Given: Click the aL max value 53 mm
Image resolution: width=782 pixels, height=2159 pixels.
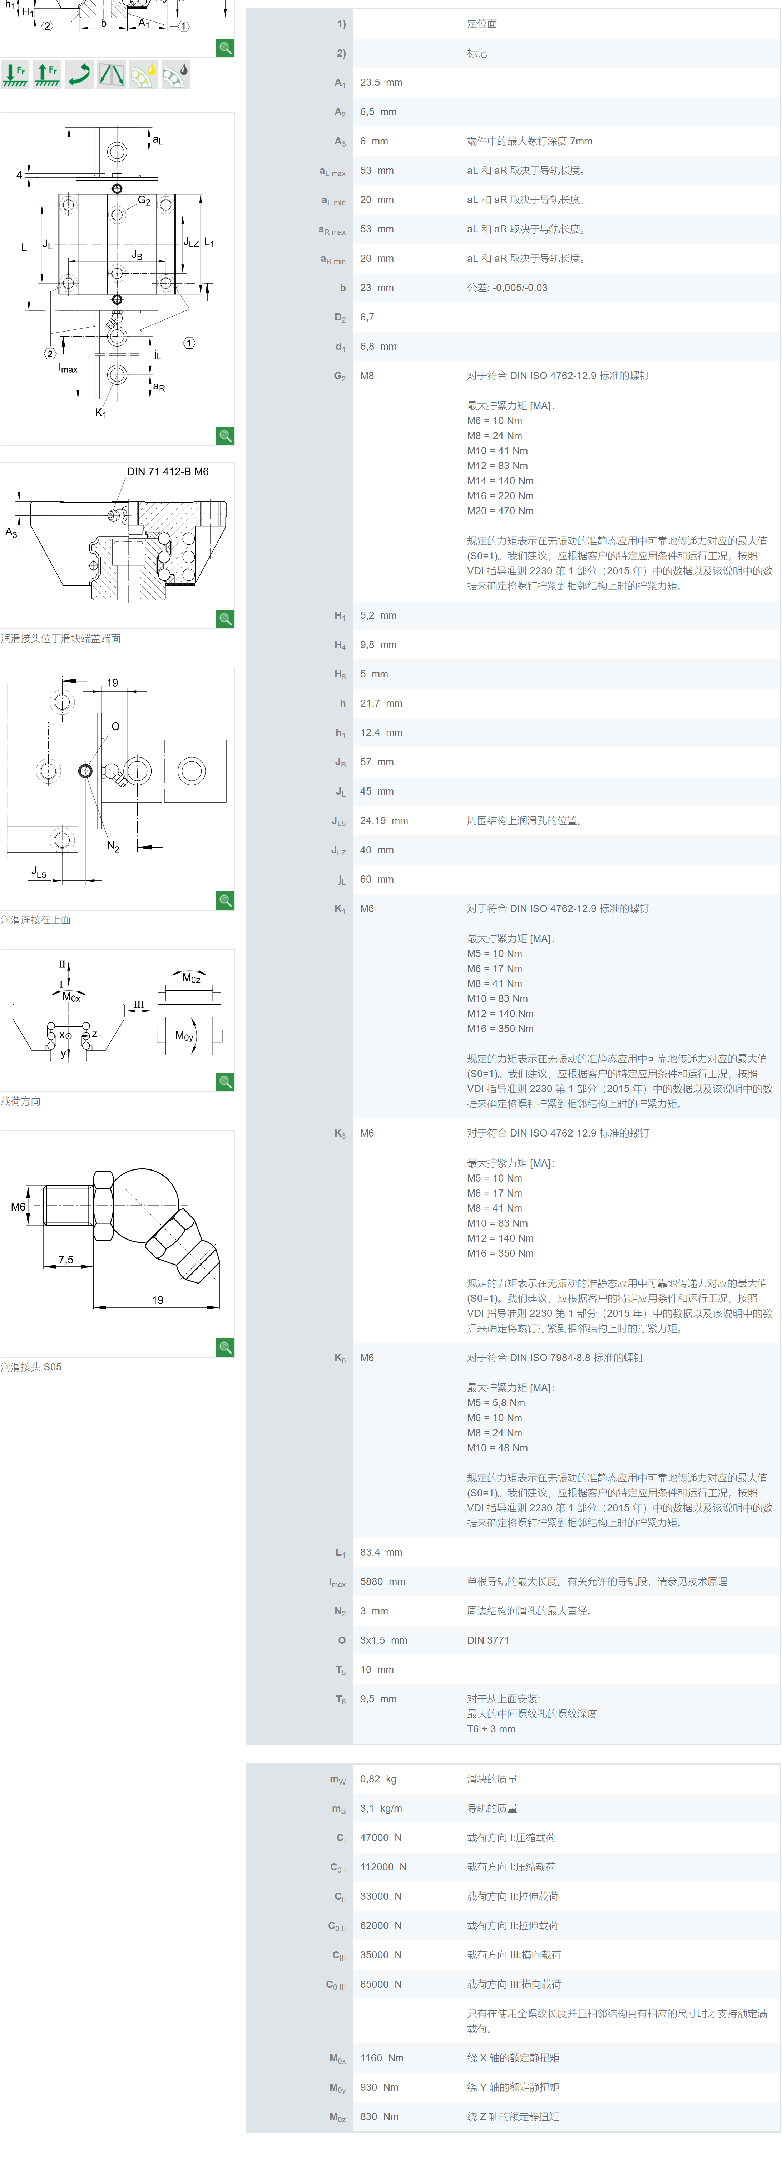Looking at the screenshot, I should [x=377, y=171].
